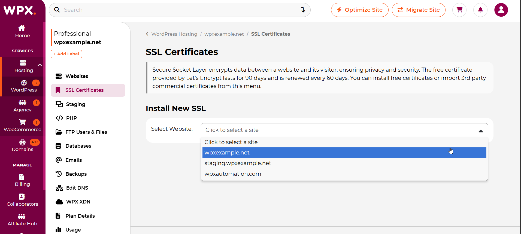Click the breadcrumb back chevron
The image size is (521, 234).
coord(147,34)
